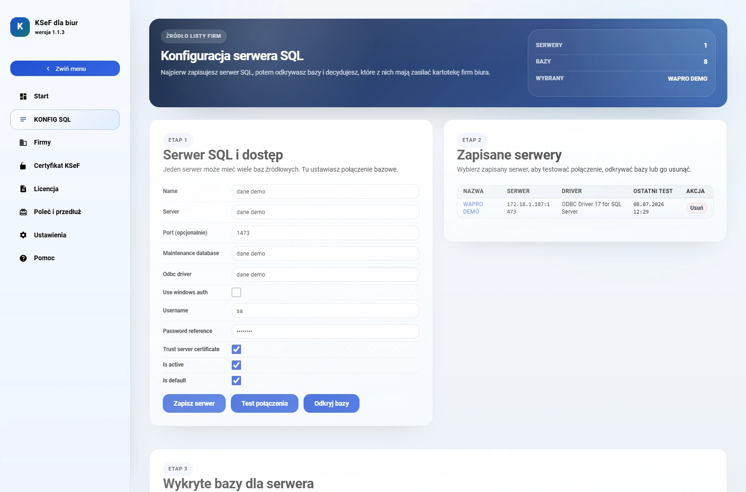This screenshot has height=492, width=746.
Task: Open the Licencja page
Action: [65, 189]
